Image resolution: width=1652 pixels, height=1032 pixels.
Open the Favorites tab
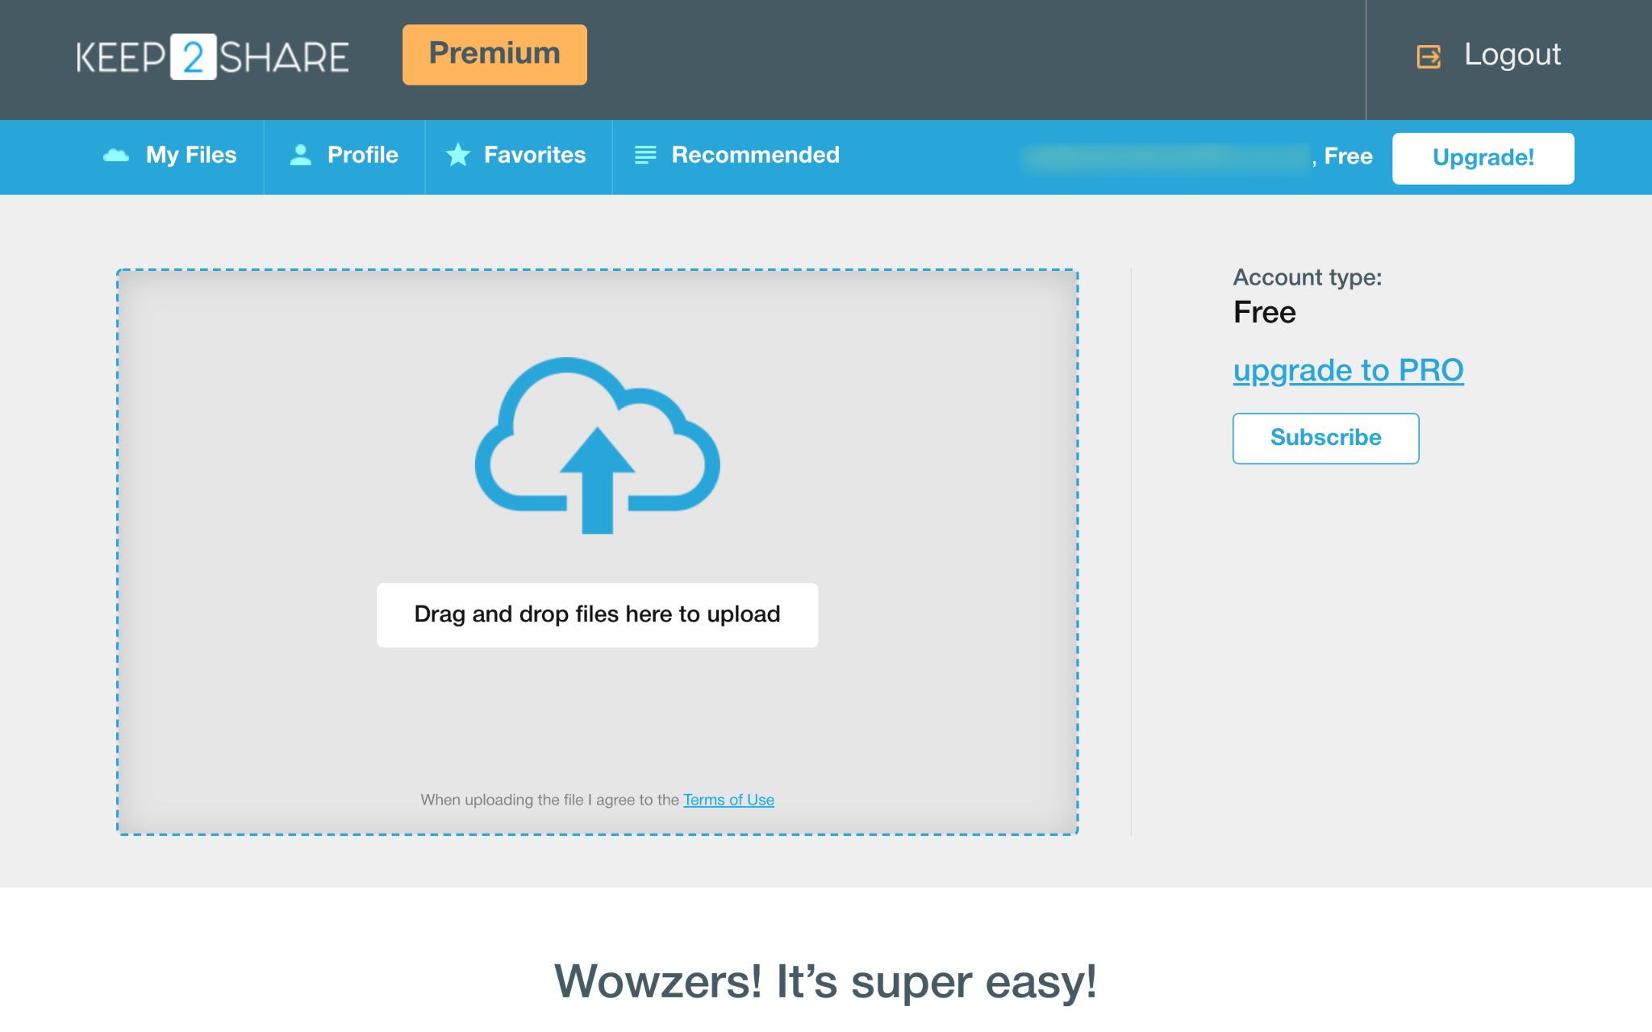[534, 155]
